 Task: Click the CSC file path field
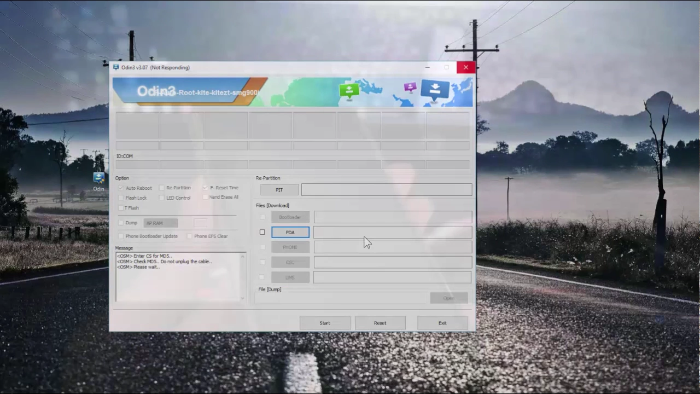393,263
